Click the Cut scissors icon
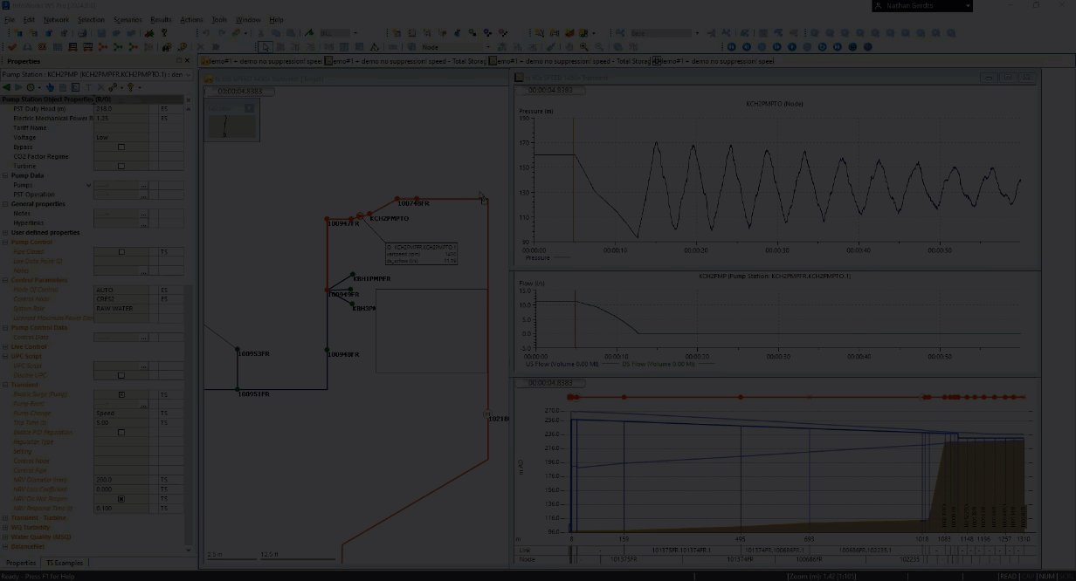Screen dimensions: 1076x581 [262, 33]
